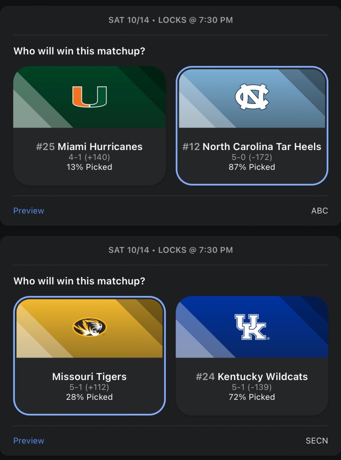Open Preview for Miami vs North Carolina
Screen dimensions: 341x460
29,211
